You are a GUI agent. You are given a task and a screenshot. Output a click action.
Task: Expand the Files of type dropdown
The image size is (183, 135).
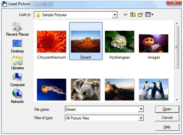click(x=141, y=118)
